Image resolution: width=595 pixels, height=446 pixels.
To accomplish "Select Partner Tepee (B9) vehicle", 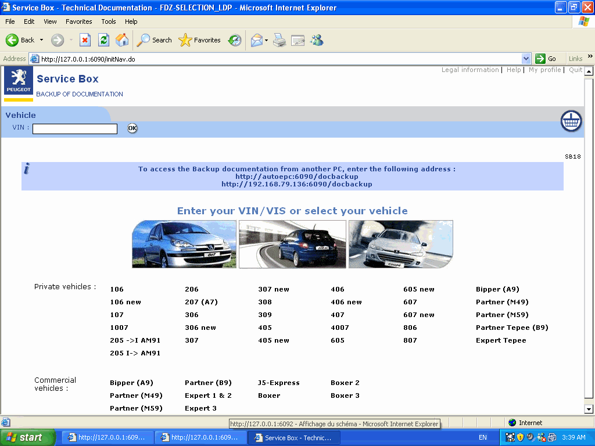I will click(512, 328).
